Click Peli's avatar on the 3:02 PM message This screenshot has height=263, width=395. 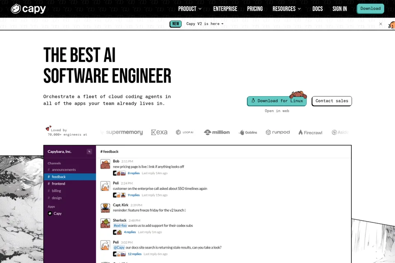tap(105, 245)
